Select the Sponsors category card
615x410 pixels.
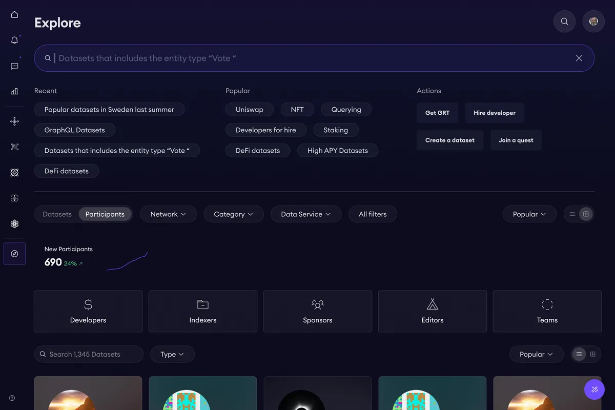pos(318,312)
